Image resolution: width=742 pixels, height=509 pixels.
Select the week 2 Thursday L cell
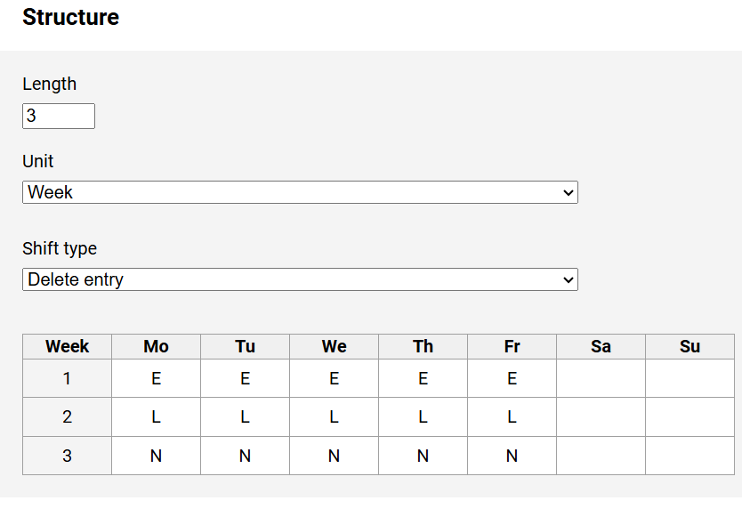[423, 417]
